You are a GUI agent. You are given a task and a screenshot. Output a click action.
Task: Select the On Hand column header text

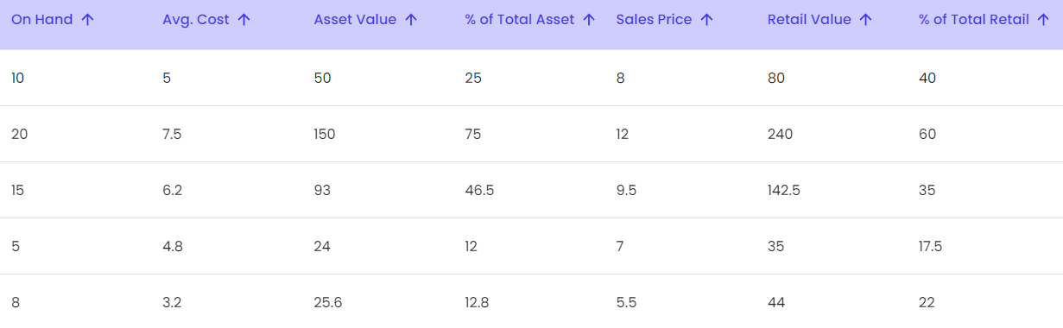click(42, 20)
